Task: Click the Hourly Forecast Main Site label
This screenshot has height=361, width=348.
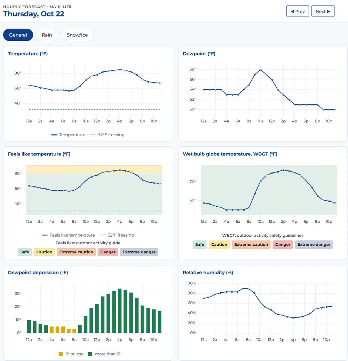Action: tap(37, 6)
